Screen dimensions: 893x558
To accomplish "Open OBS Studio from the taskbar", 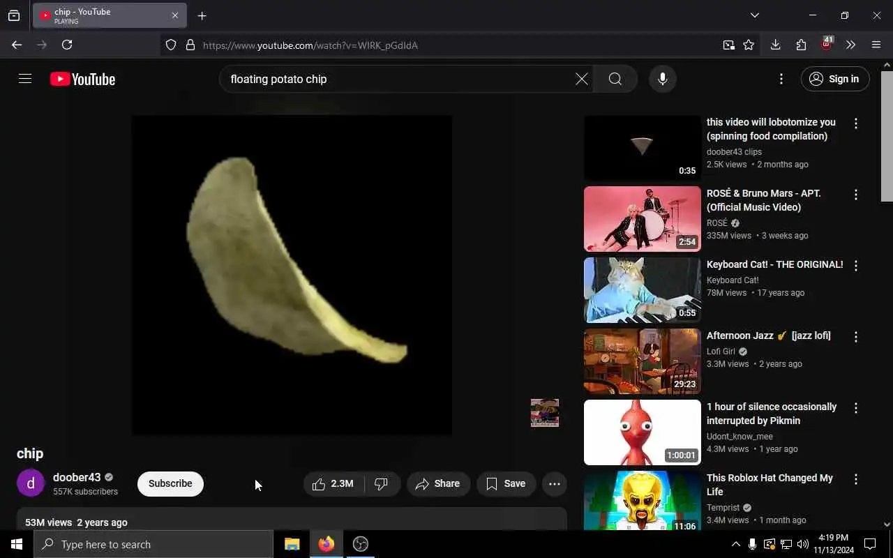I will (x=361, y=544).
